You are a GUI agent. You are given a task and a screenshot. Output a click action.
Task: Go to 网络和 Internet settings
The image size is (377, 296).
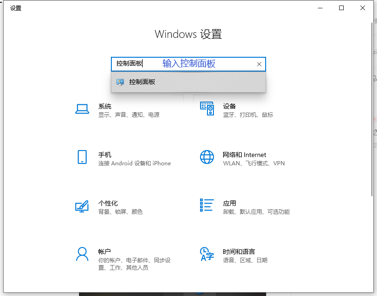[244, 155]
